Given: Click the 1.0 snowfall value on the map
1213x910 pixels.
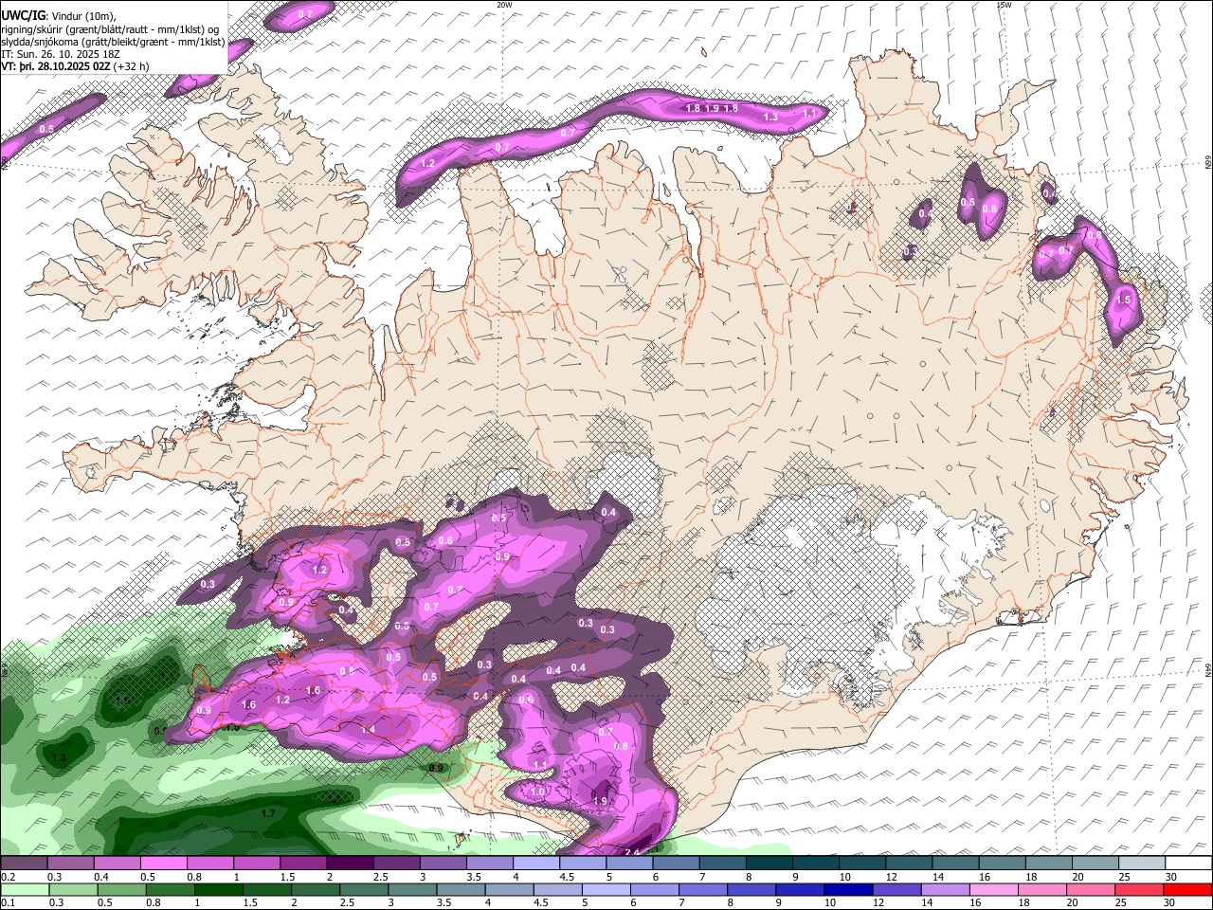Looking at the screenshot, I should click(x=537, y=792).
